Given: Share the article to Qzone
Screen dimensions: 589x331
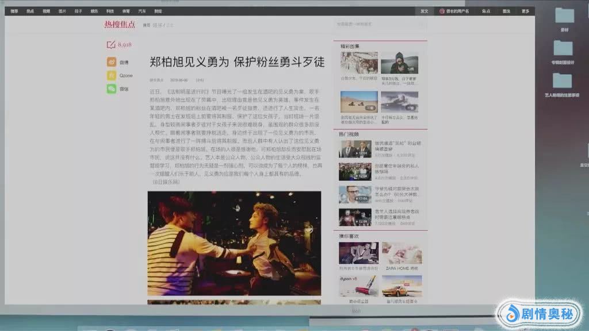Looking at the screenshot, I should click(111, 75).
